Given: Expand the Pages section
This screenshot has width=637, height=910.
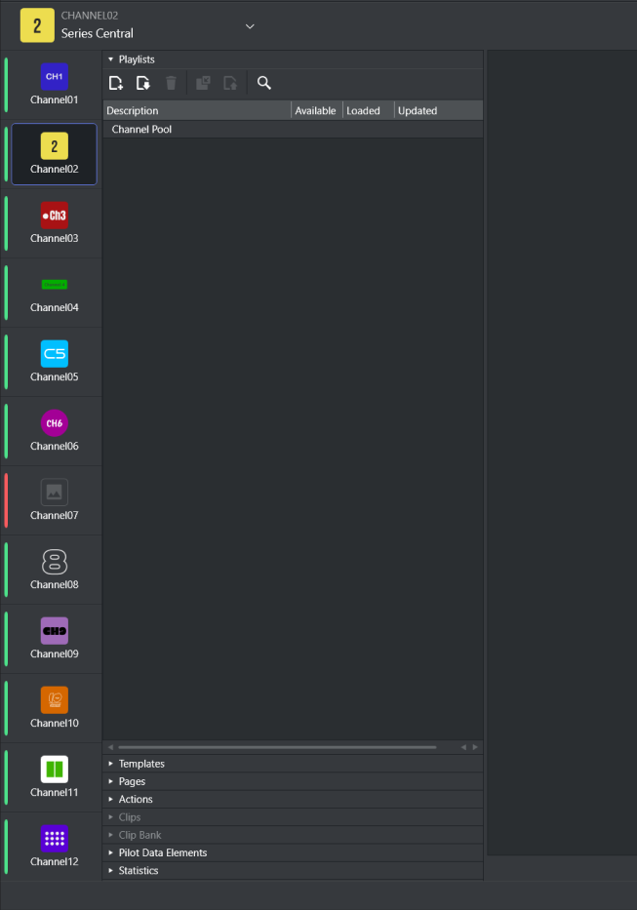Looking at the screenshot, I should (131, 781).
